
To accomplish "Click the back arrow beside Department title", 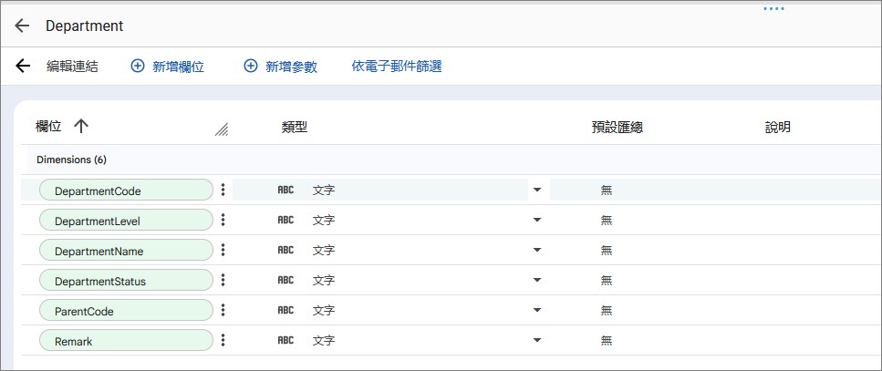I will [22, 26].
